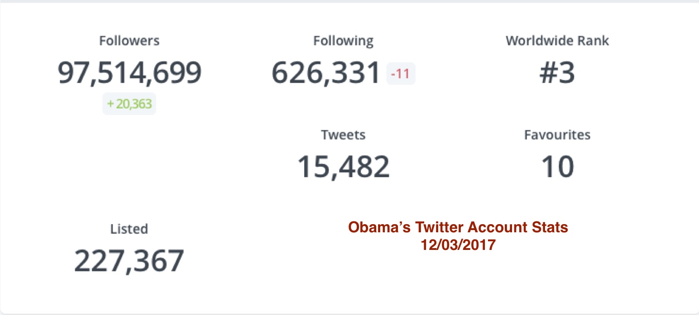699x315 pixels.
Task: Open the 15,482 tweets count
Action: click(343, 167)
